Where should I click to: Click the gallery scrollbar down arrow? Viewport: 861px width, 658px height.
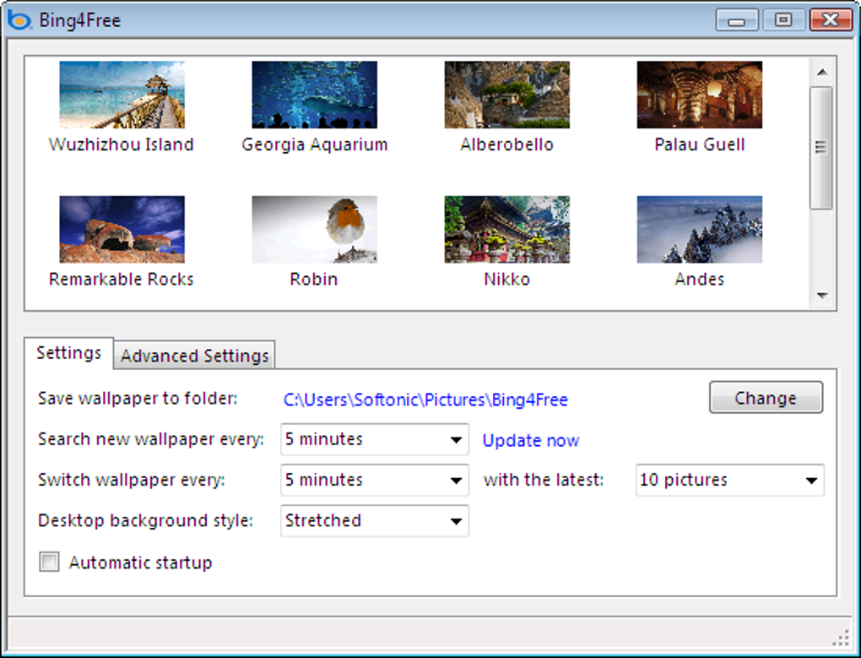[822, 296]
